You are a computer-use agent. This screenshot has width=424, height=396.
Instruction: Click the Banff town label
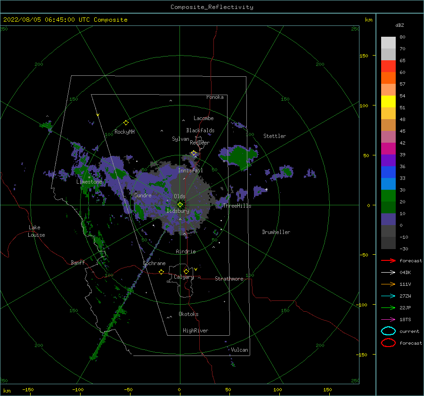[x=78, y=262]
